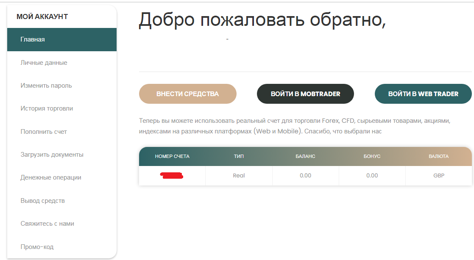Open the Главная menu item
This screenshot has height=260, width=474.
(x=61, y=39)
